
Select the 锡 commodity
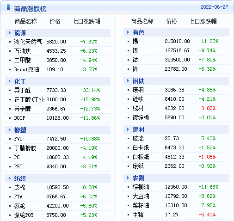[135, 41]
